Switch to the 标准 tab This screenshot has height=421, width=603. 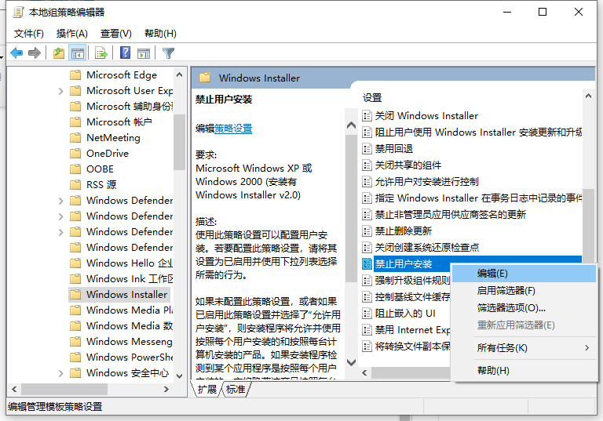click(x=236, y=390)
